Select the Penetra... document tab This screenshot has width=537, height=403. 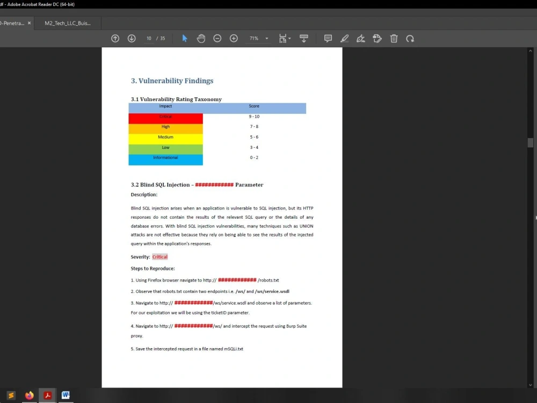click(x=12, y=23)
